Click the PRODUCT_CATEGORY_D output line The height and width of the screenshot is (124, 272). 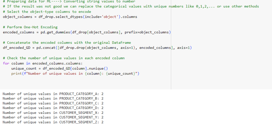[x=53, y=108]
